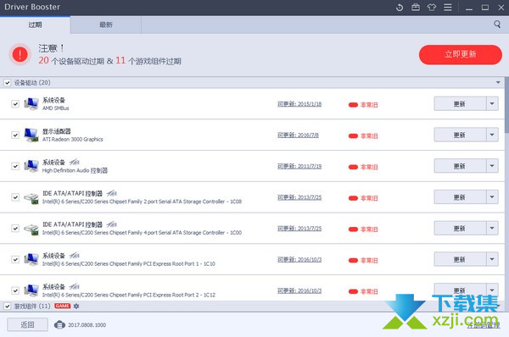The height and width of the screenshot is (337, 509).
Task: Open the 可更新: 2016/7/8 link
Action: [x=298, y=135]
